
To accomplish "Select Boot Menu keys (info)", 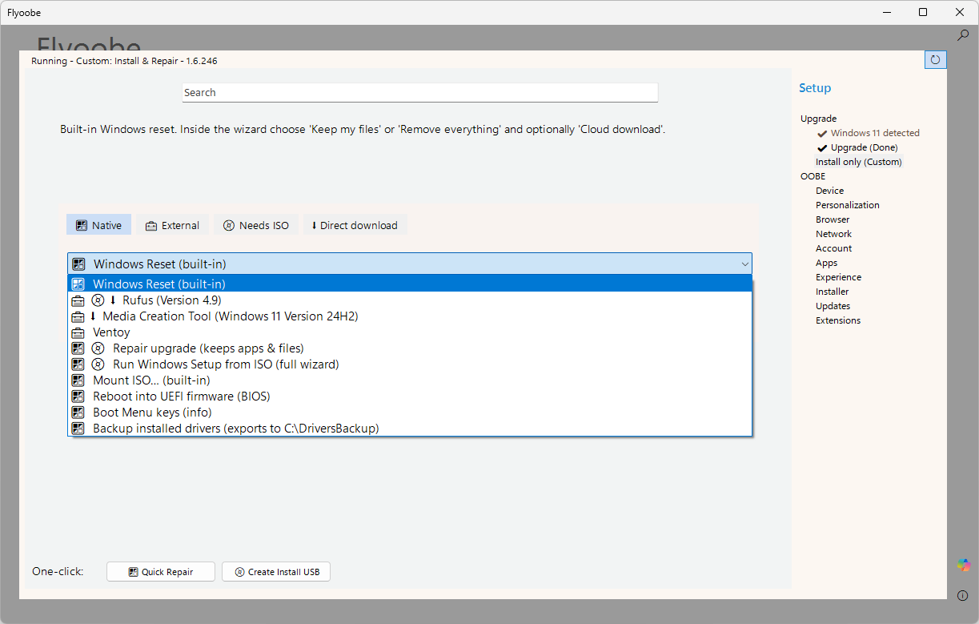I will (410, 413).
